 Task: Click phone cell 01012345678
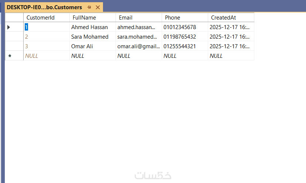coord(180,27)
